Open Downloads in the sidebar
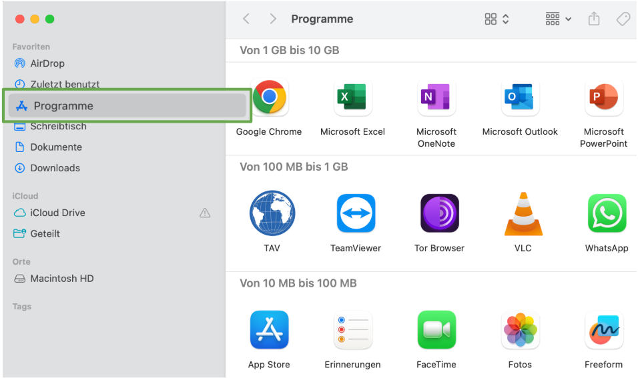The image size is (638, 378). click(55, 168)
